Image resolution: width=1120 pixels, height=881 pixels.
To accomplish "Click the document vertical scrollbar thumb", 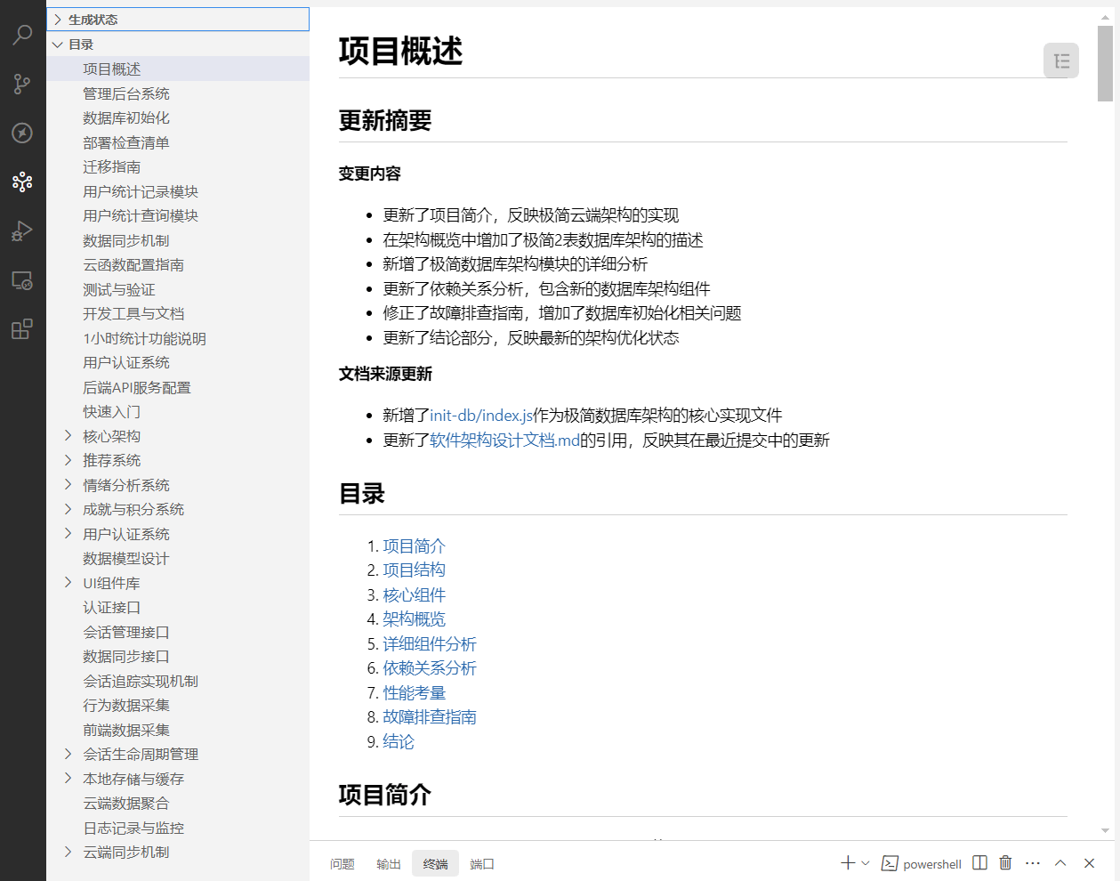I will pyautogui.click(x=1105, y=62).
